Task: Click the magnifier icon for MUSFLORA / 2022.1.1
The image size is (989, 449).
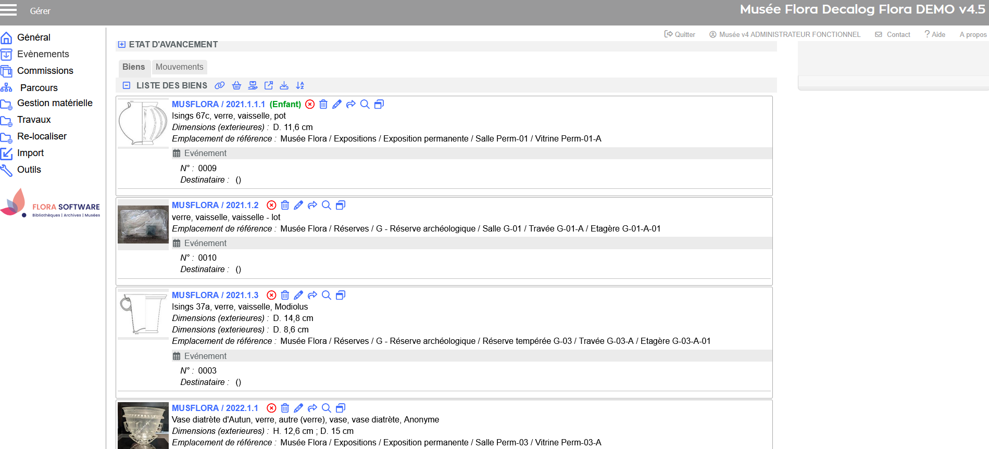Action: [327, 408]
